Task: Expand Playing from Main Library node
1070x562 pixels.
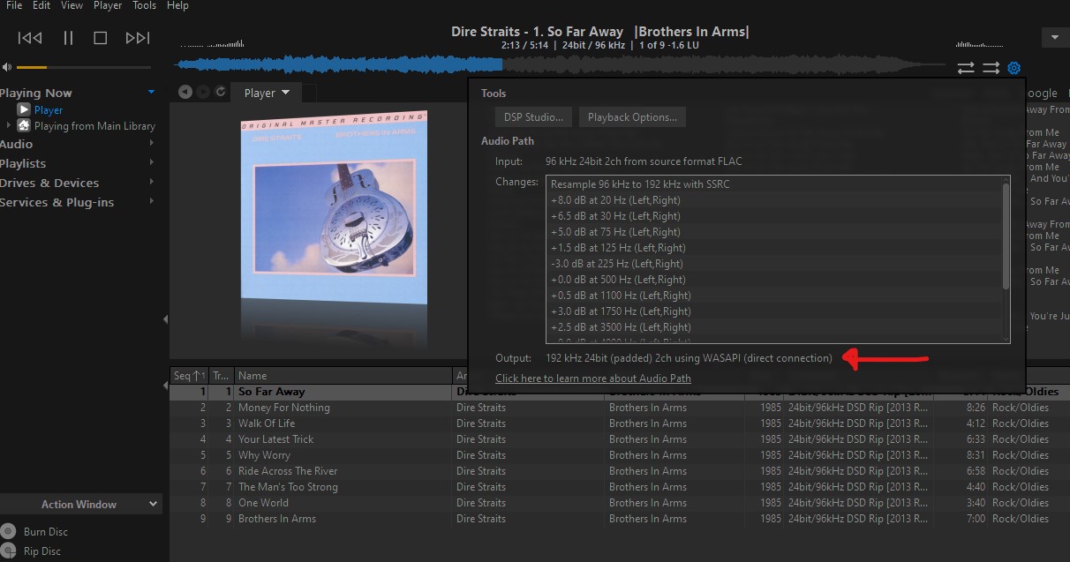Action: click(x=10, y=126)
